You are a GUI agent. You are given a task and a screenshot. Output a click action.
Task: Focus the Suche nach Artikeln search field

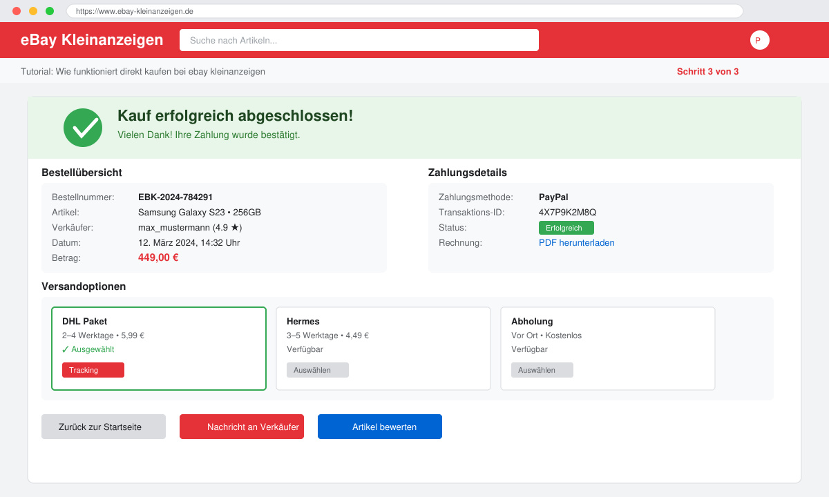[359, 40]
